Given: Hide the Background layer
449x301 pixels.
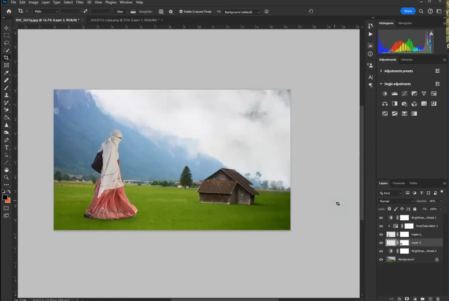Looking at the screenshot, I should (381, 260).
